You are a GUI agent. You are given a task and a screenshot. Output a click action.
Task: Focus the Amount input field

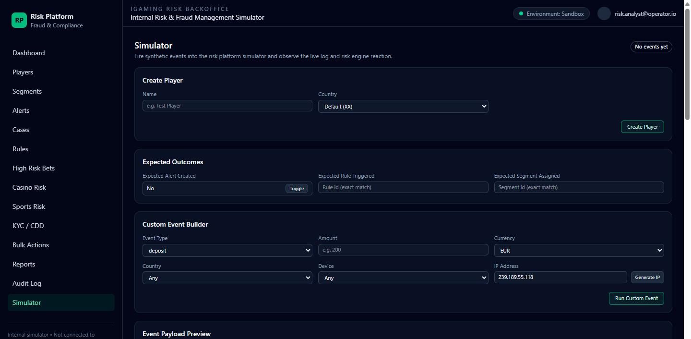403,250
